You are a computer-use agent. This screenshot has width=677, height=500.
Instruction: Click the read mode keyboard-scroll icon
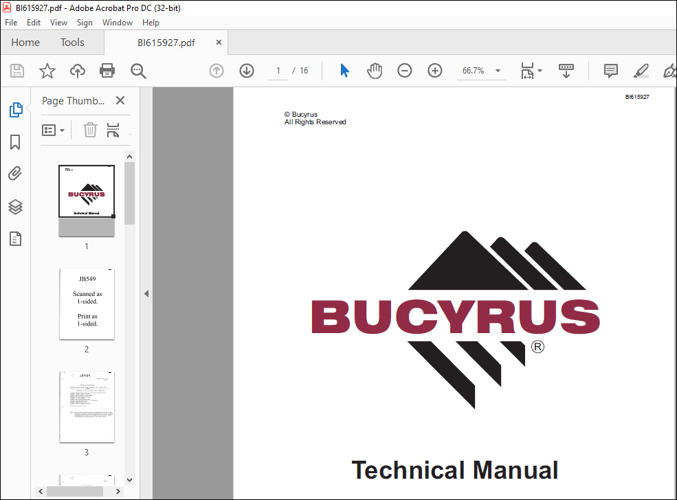pos(566,71)
